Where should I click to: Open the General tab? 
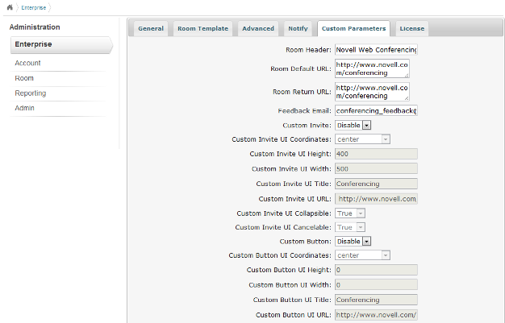tap(150, 28)
